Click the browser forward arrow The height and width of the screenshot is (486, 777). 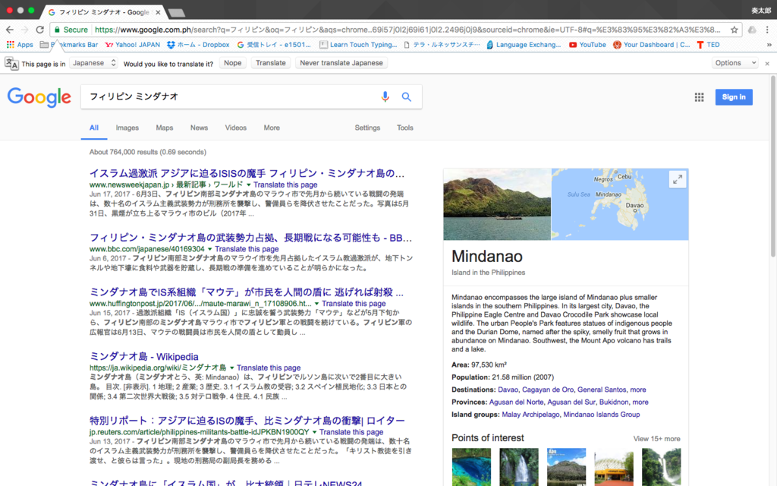coord(25,30)
